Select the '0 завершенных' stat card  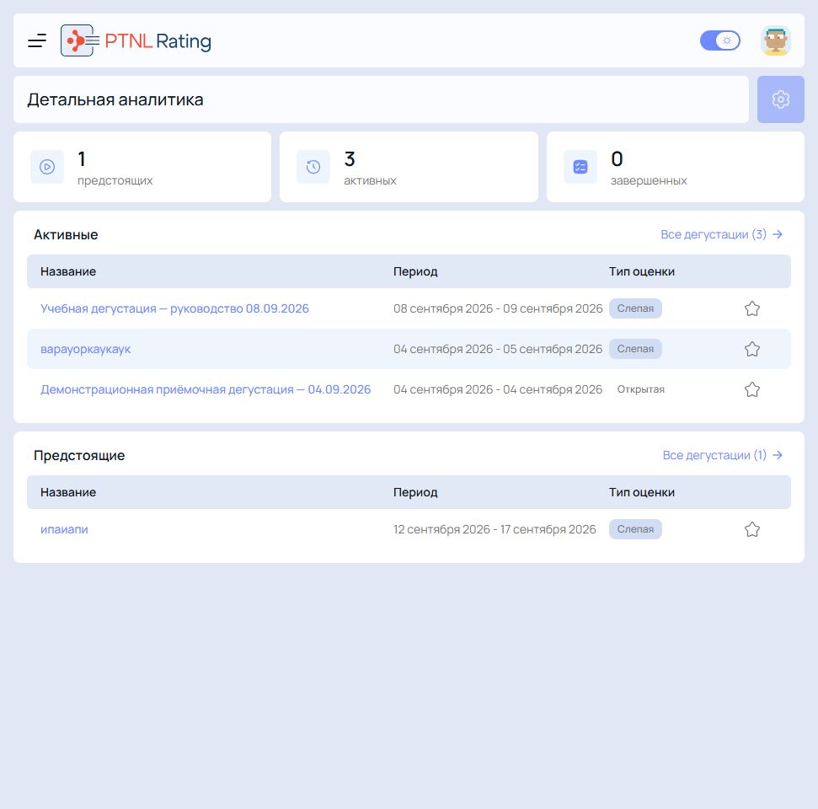(x=676, y=167)
